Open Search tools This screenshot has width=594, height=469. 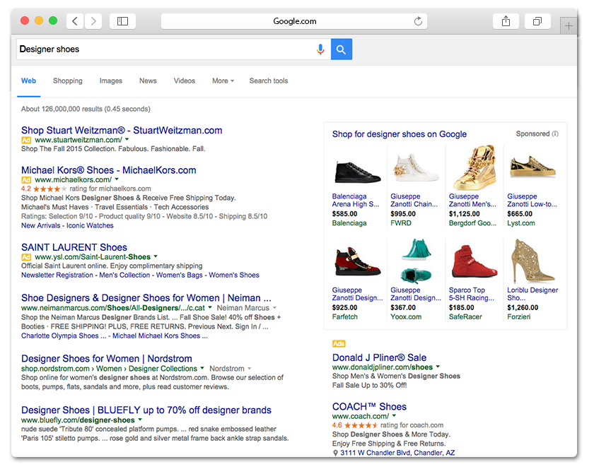click(269, 81)
